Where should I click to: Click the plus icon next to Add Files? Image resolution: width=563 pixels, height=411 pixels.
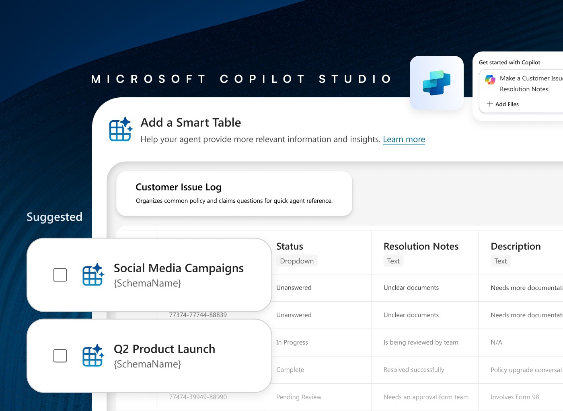pyautogui.click(x=490, y=104)
